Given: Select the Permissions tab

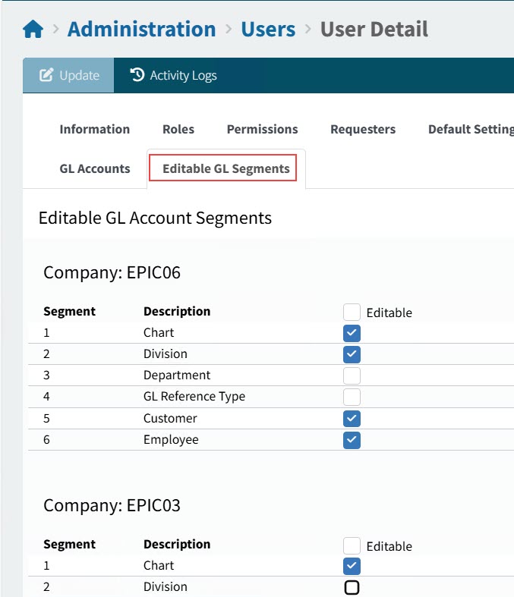Looking at the screenshot, I should (262, 129).
